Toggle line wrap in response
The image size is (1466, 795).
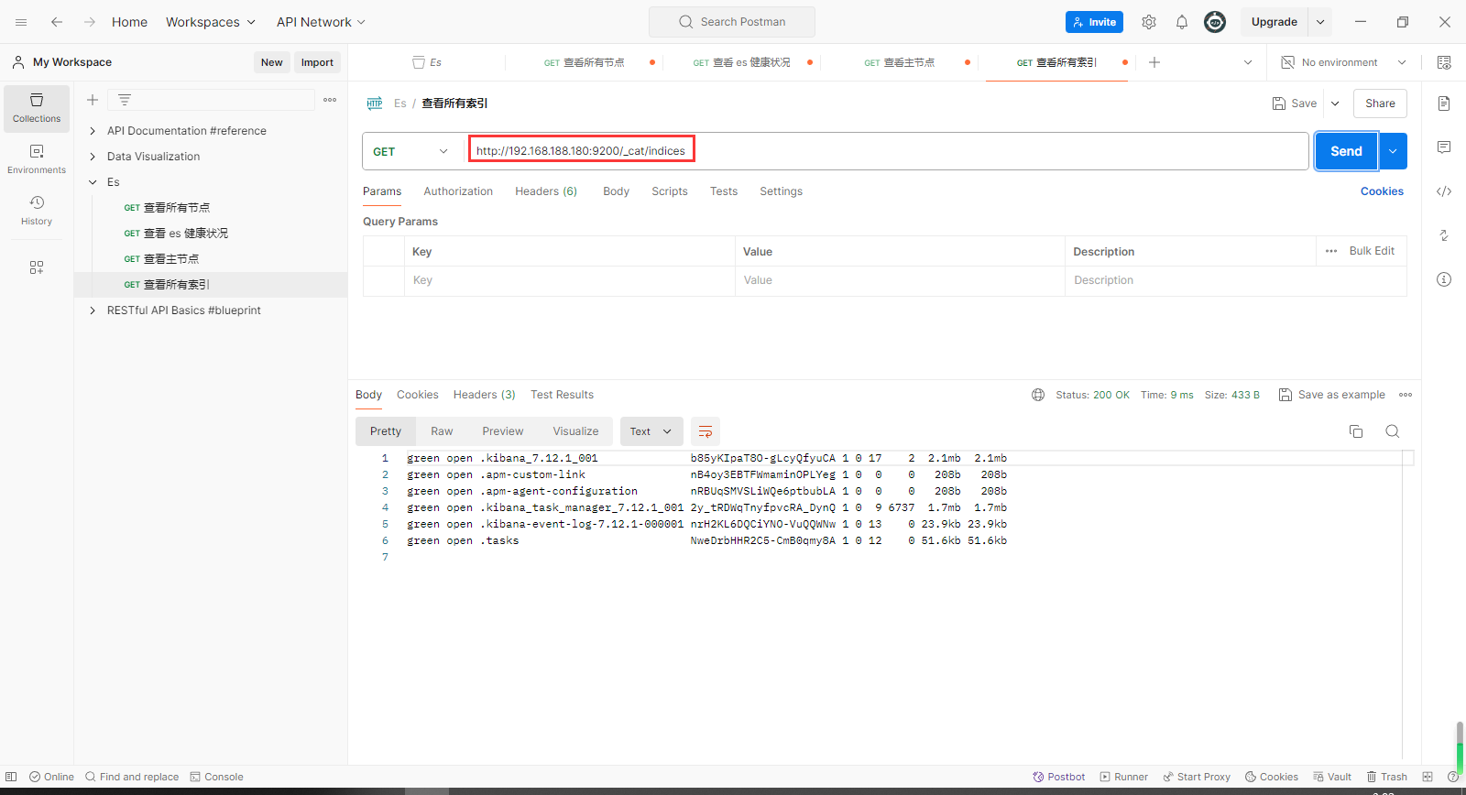pos(706,431)
